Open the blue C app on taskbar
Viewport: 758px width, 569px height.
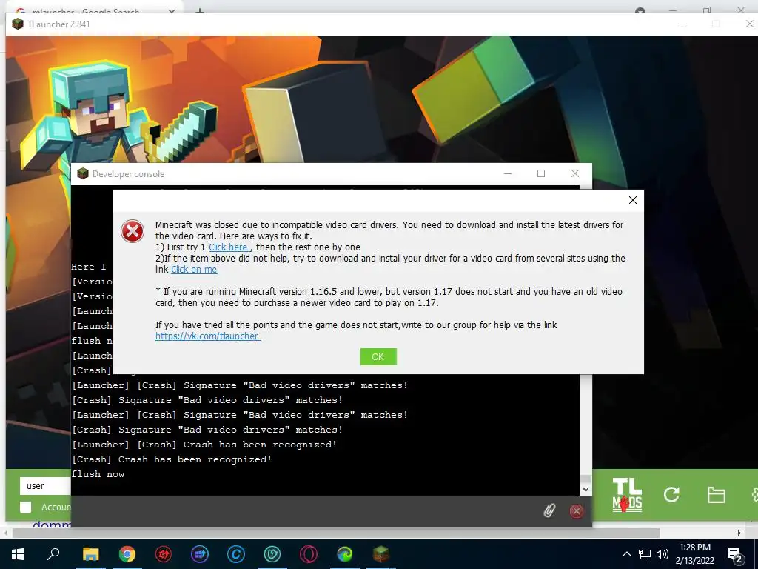click(x=236, y=553)
